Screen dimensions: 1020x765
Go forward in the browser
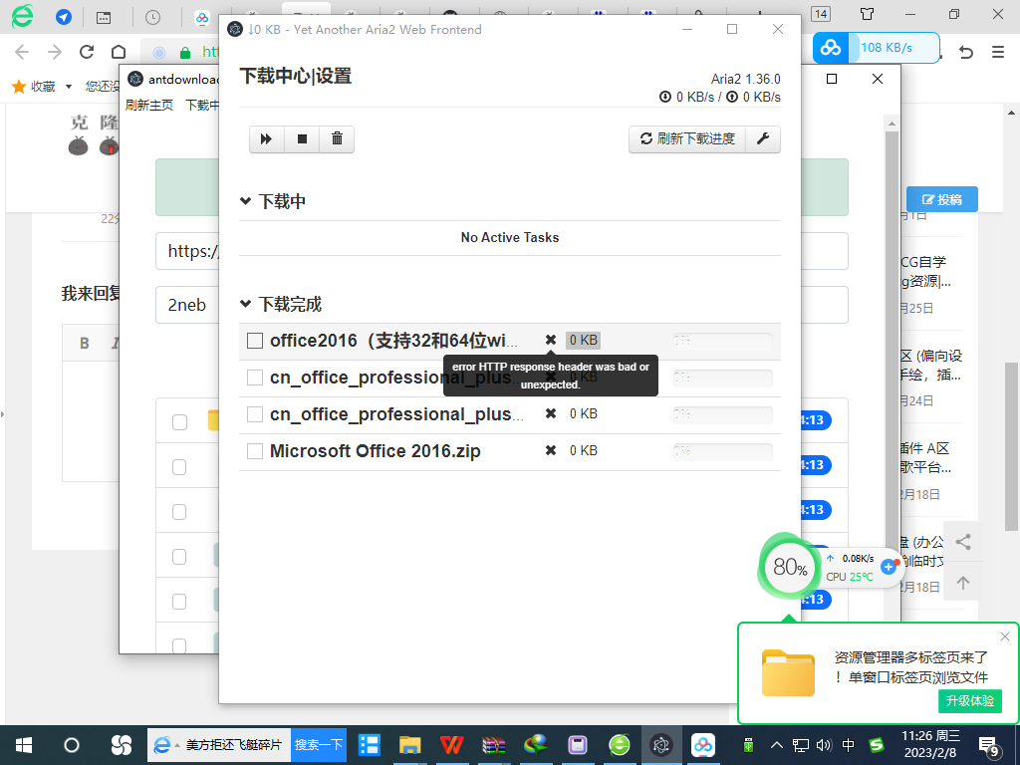[x=55, y=52]
